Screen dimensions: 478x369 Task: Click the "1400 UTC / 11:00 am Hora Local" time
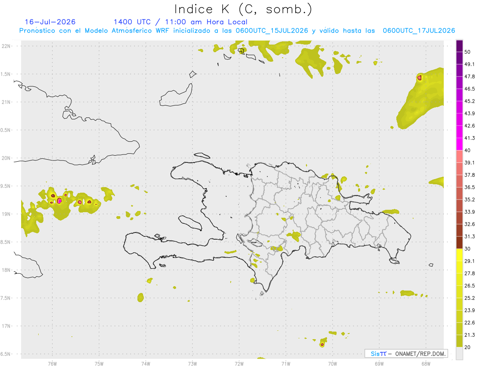click(180, 22)
